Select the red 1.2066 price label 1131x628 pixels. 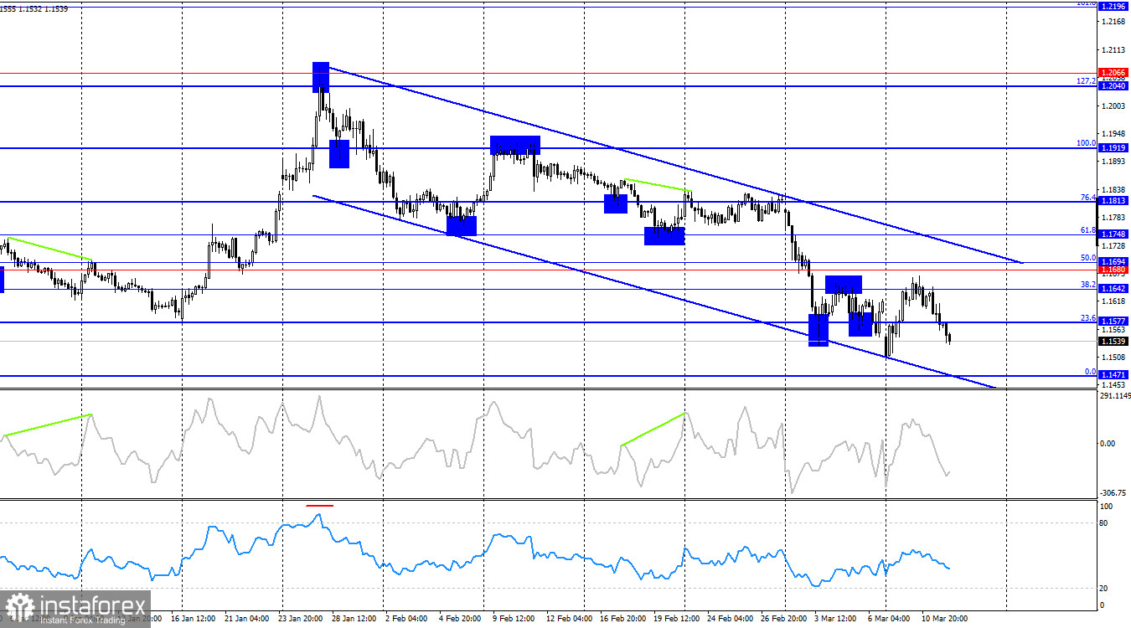pos(1113,73)
